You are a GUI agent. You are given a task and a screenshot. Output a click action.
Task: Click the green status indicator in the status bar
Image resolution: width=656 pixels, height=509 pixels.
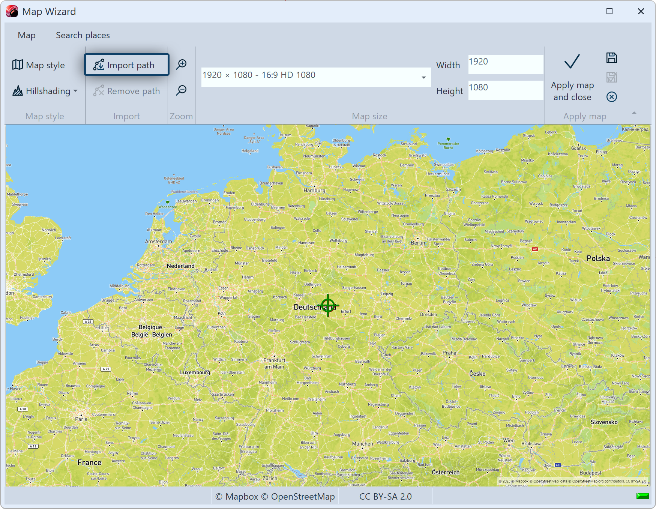(642, 496)
